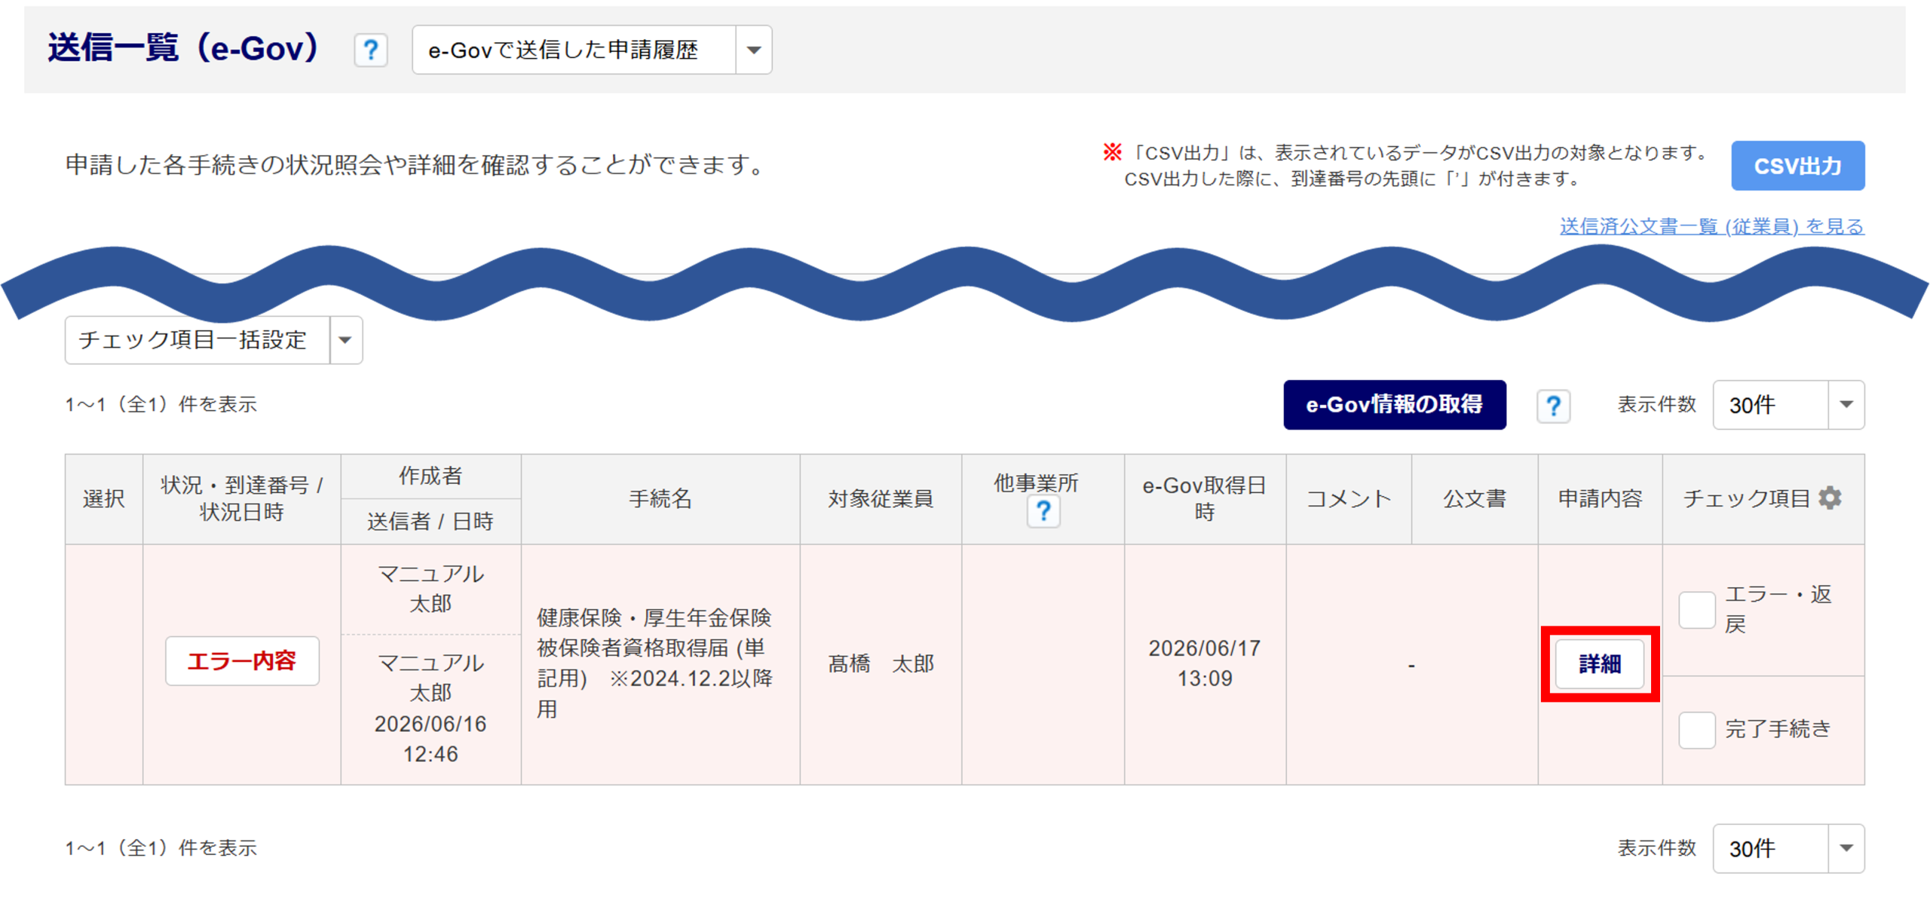Click the 手続名 column header
The image size is (1930, 916).
(660, 498)
